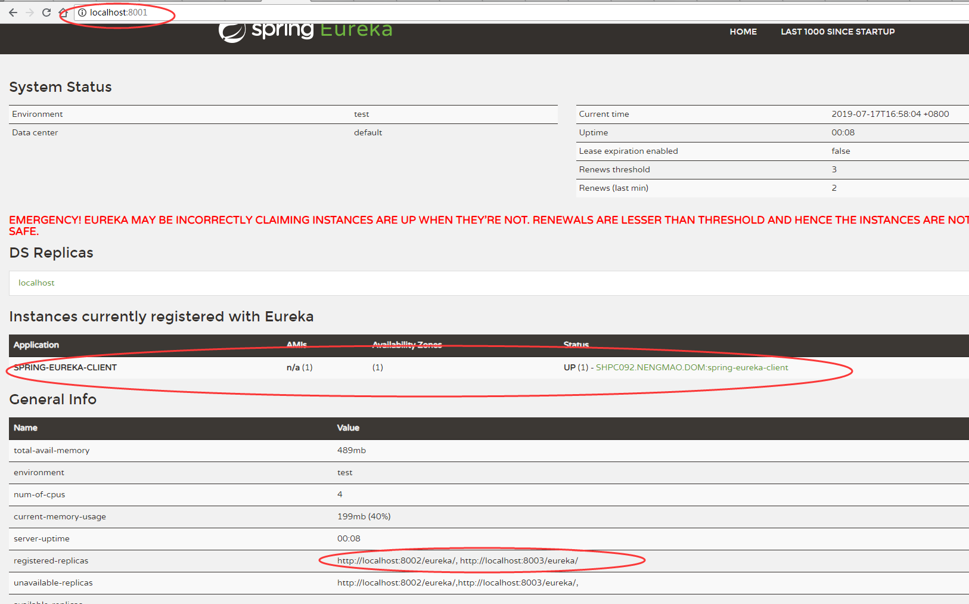The width and height of the screenshot is (969, 604).
Task: Select the Renews threshold value 3
Action: coord(834,169)
